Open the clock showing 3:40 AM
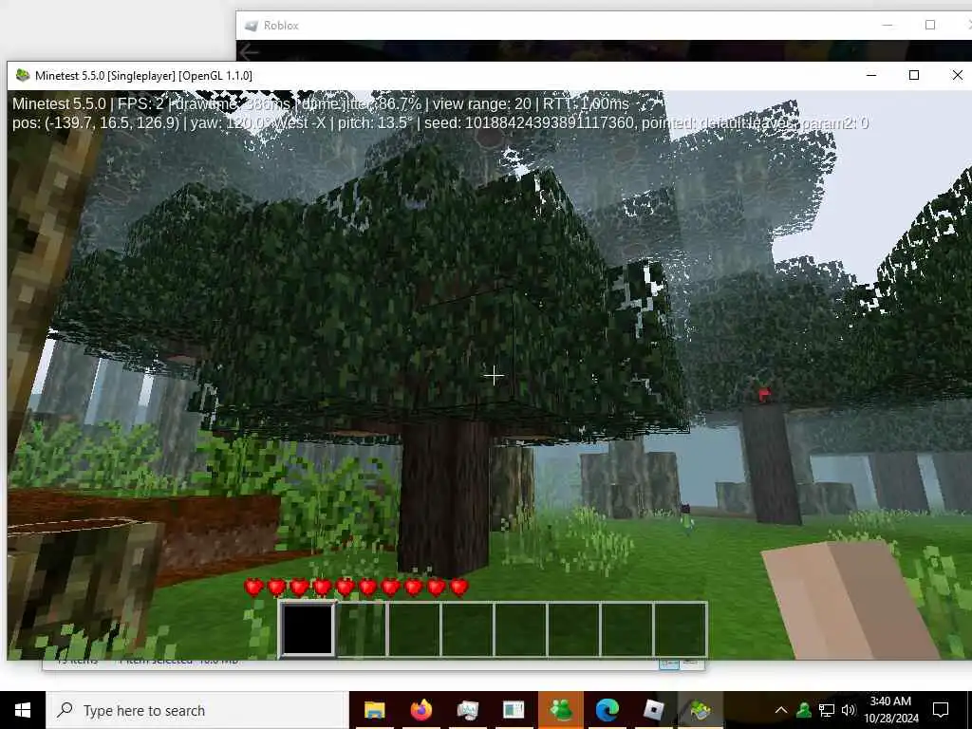972x729 pixels. click(890, 710)
